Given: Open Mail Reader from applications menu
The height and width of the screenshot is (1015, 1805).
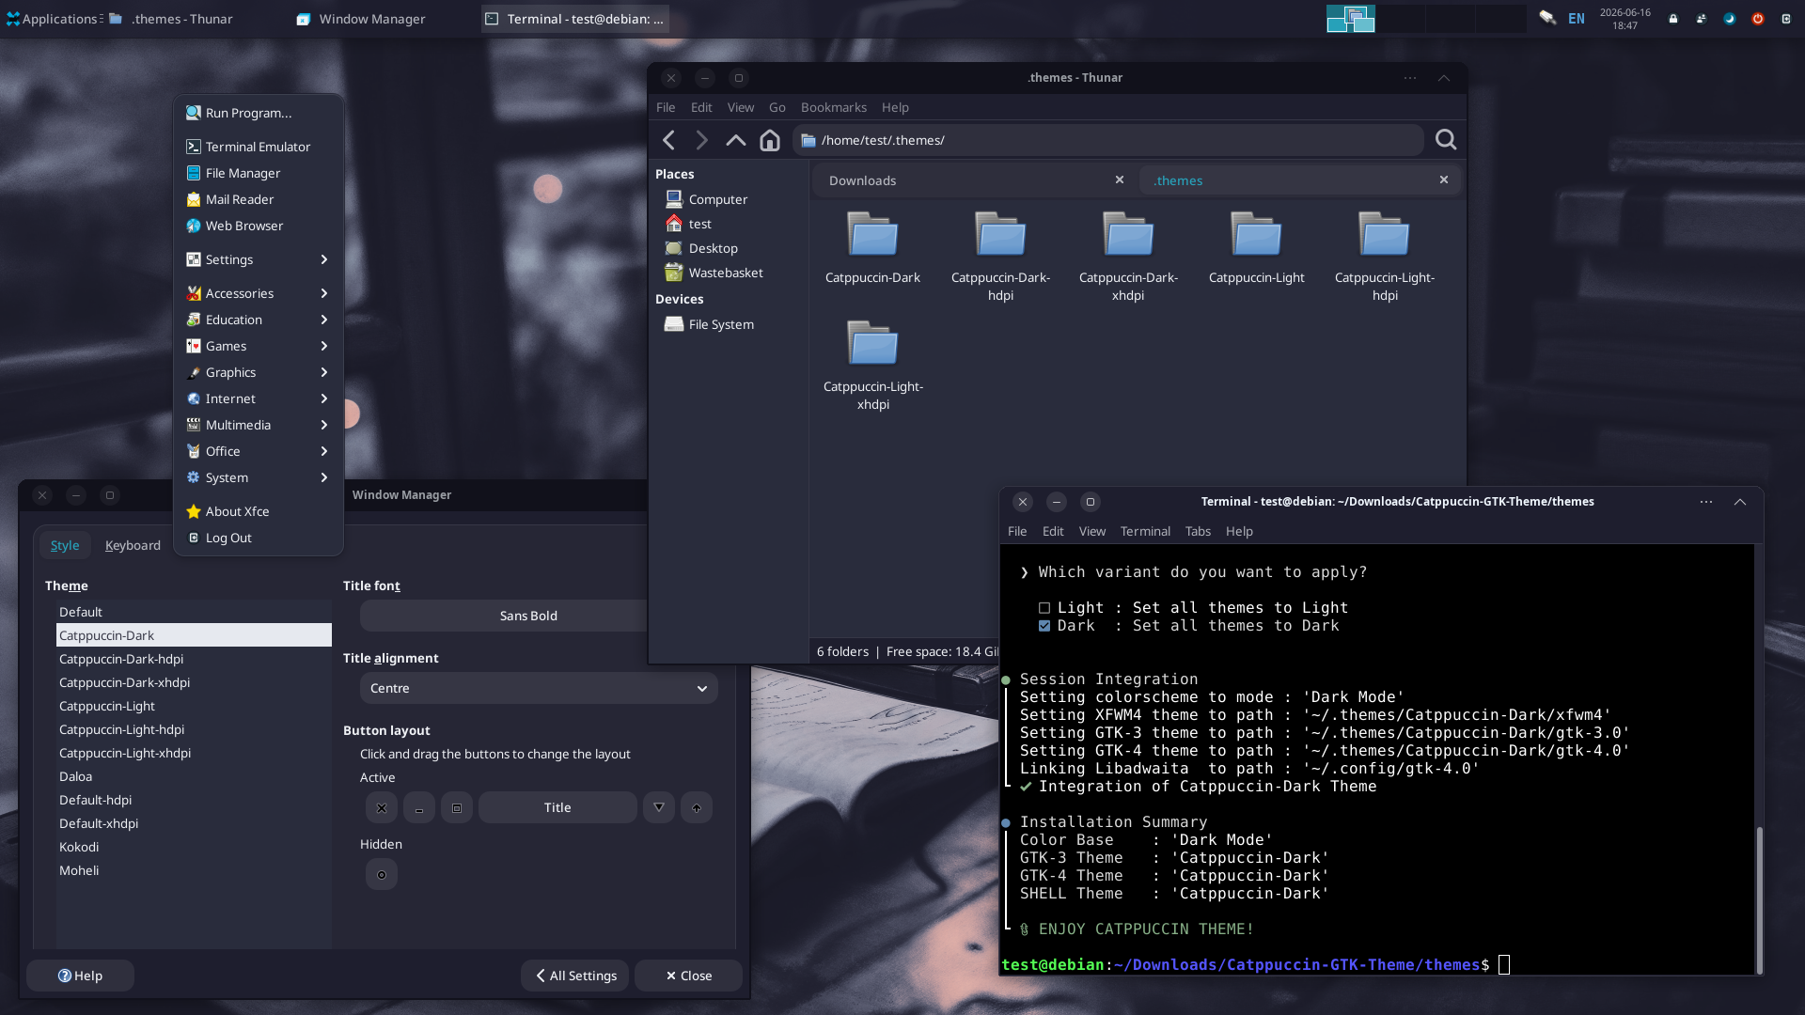Looking at the screenshot, I should click(x=258, y=199).
